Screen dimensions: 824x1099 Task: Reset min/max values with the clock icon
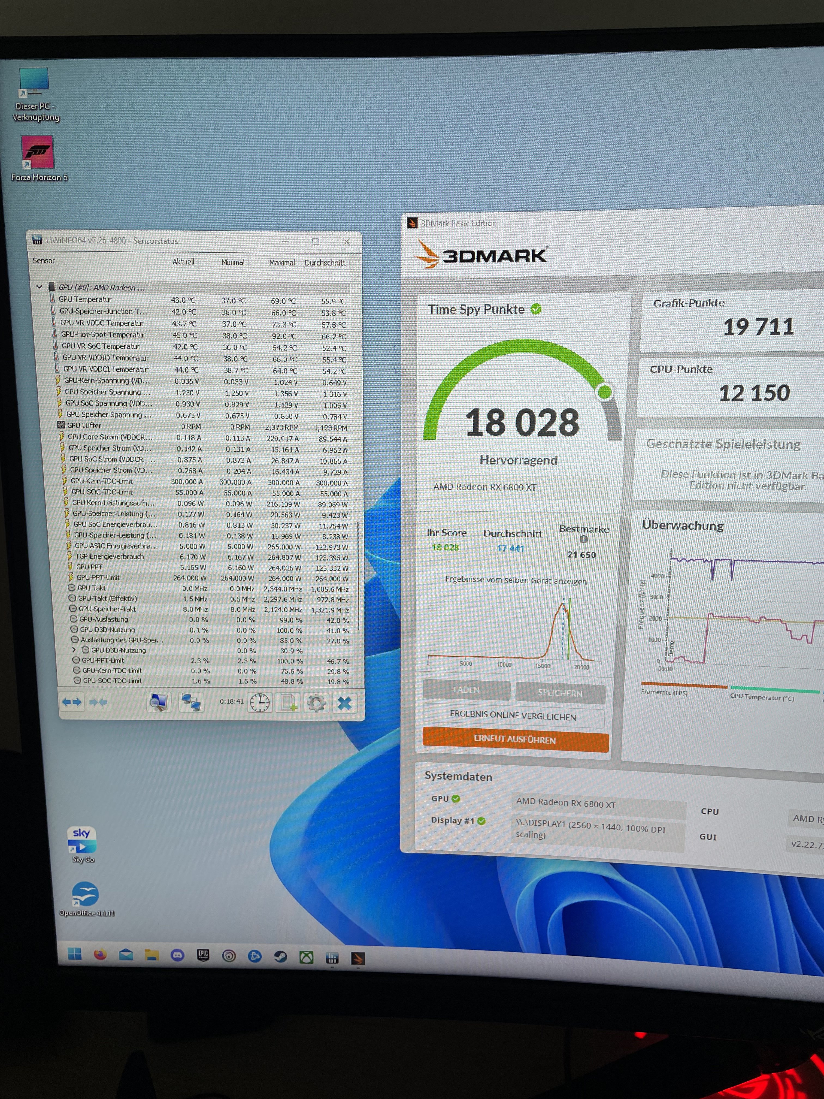click(x=260, y=702)
